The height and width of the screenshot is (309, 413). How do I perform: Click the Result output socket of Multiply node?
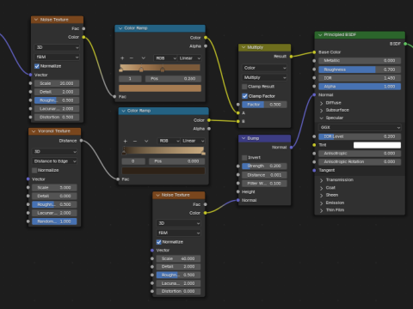tap(291, 57)
